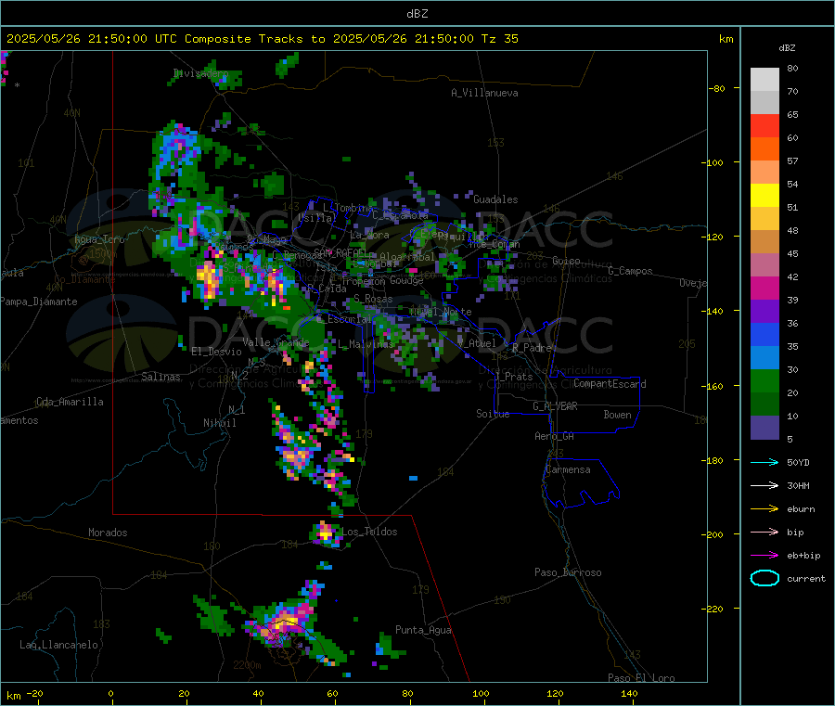Screen dimensions: 835x706
Task: Click the 'Morados' place label
Action: [x=108, y=533]
